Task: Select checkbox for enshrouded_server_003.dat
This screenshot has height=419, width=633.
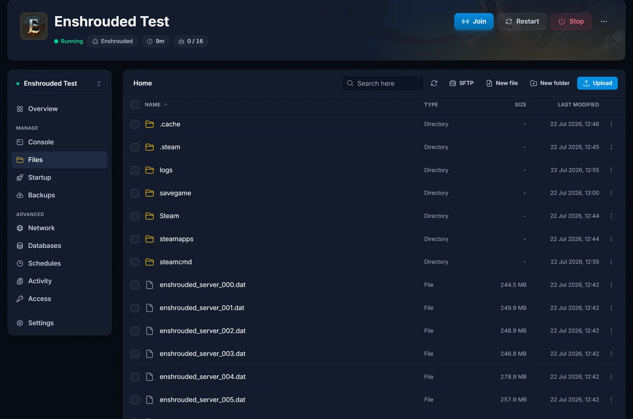Action: tap(135, 354)
